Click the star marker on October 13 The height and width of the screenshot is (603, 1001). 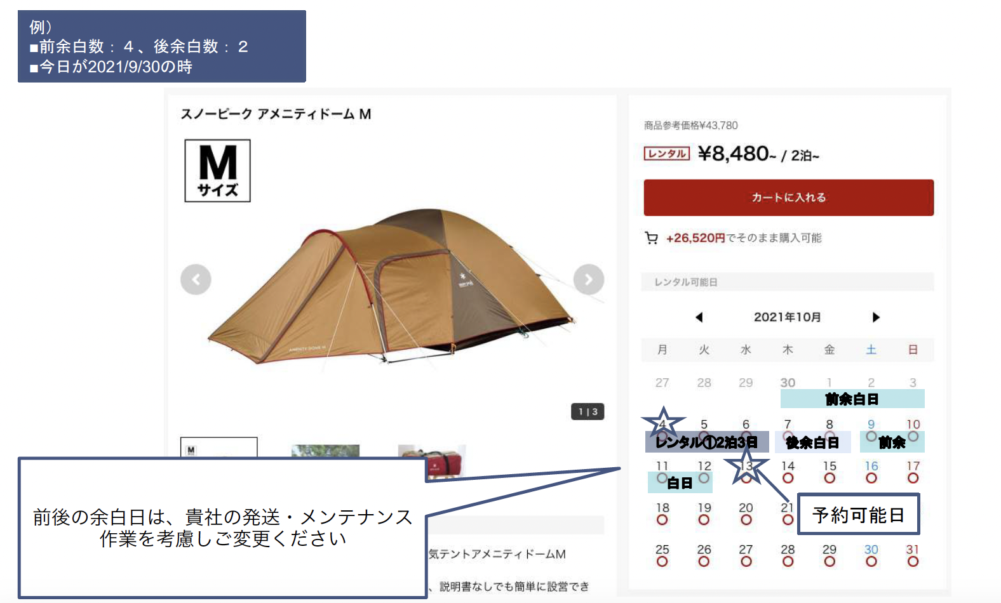pos(746,467)
